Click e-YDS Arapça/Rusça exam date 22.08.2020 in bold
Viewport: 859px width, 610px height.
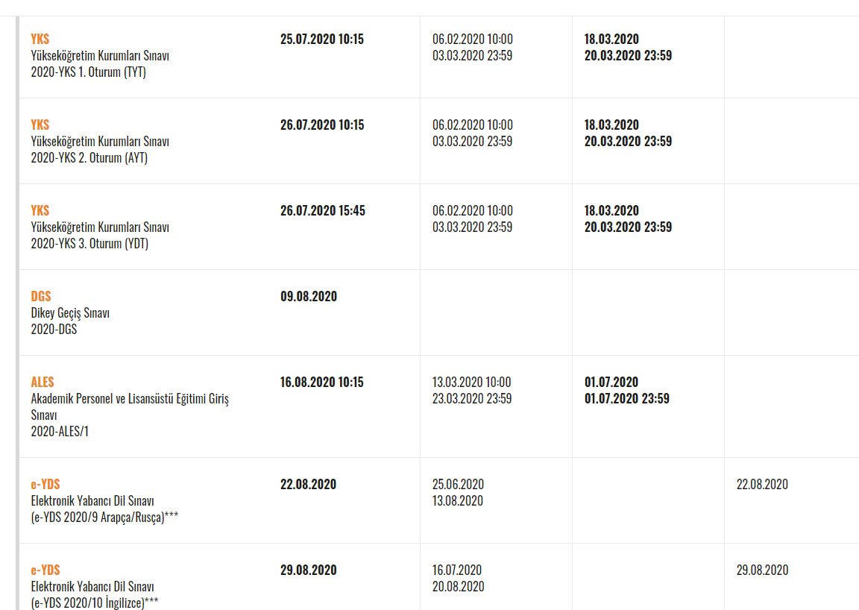coord(309,485)
